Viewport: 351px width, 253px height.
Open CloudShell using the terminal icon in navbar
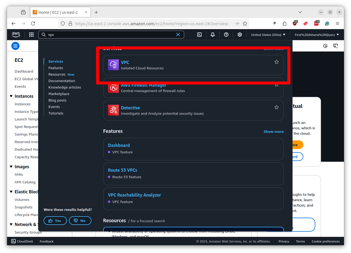pos(199,35)
